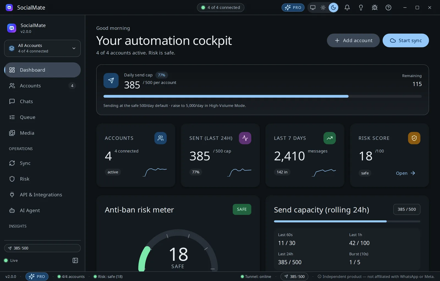The height and width of the screenshot is (281, 440).
Task: Click the Add account button
Action: pyautogui.click(x=353, y=40)
